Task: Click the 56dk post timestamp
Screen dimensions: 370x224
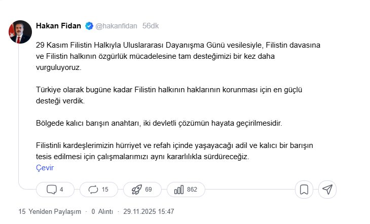Action: (x=151, y=25)
